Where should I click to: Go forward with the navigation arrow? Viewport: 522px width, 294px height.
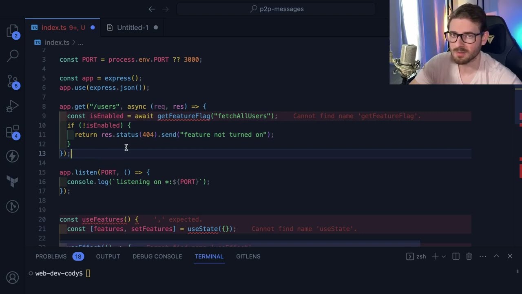165,9
